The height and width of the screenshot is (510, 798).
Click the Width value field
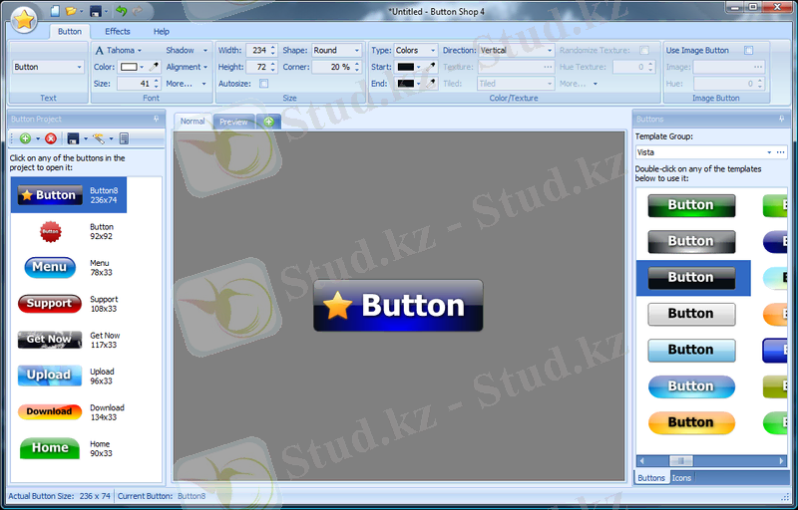tap(257, 50)
